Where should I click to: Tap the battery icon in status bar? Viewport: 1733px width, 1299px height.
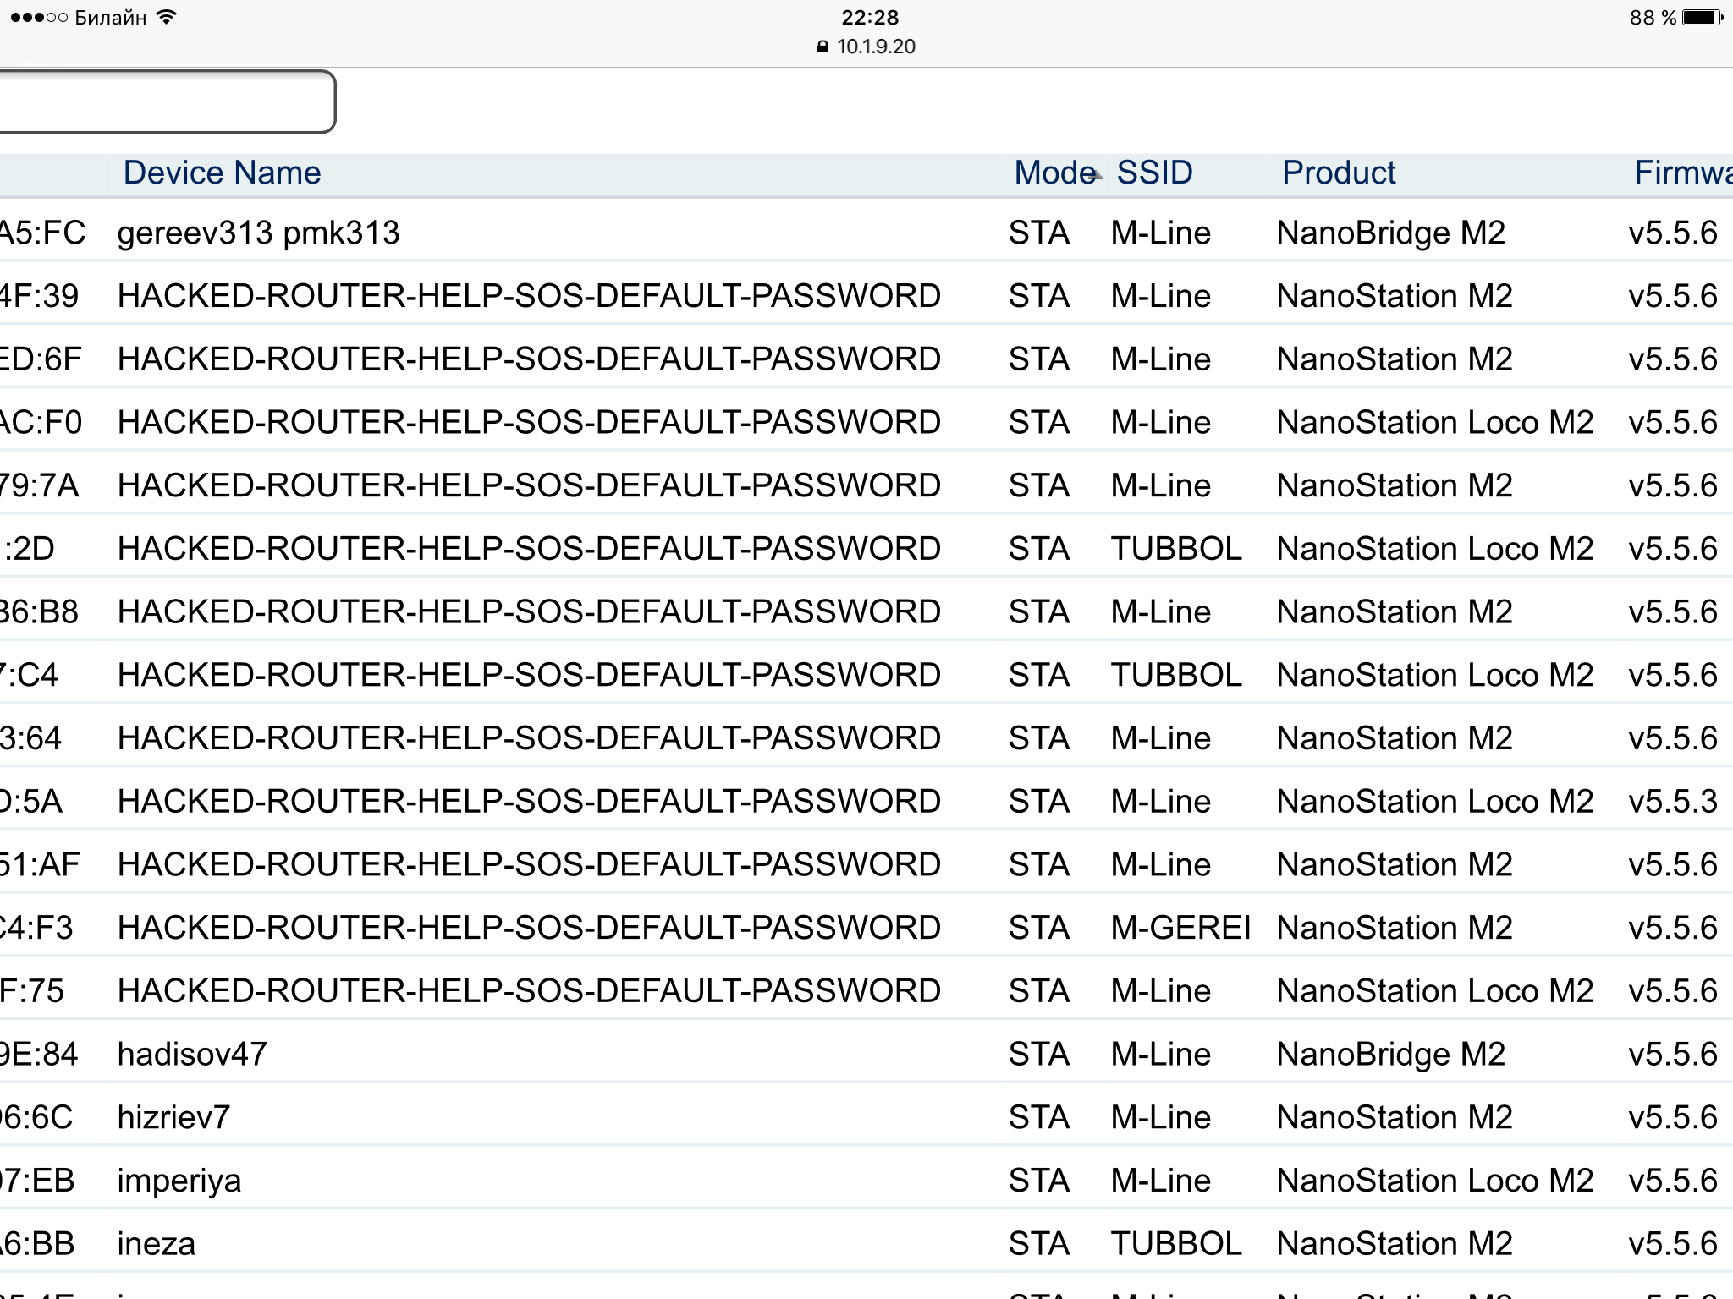(1703, 17)
